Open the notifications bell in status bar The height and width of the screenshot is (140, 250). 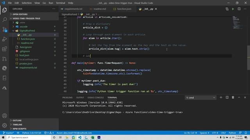coord(246,133)
